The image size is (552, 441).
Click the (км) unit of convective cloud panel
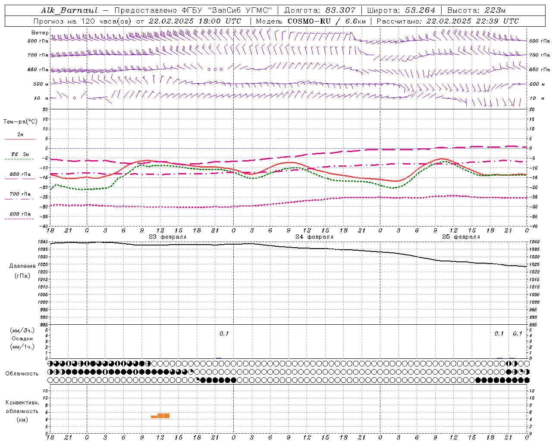click(22, 419)
